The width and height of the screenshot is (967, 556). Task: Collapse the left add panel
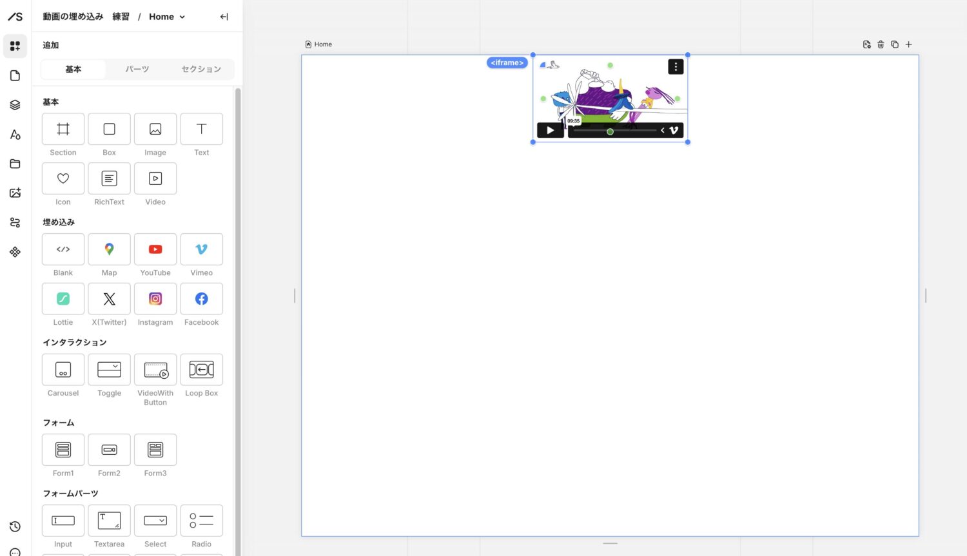(224, 17)
